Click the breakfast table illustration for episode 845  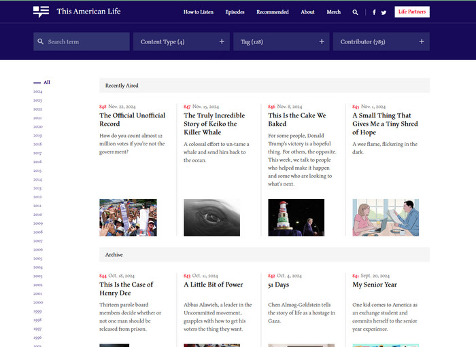pyautogui.click(x=386, y=217)
